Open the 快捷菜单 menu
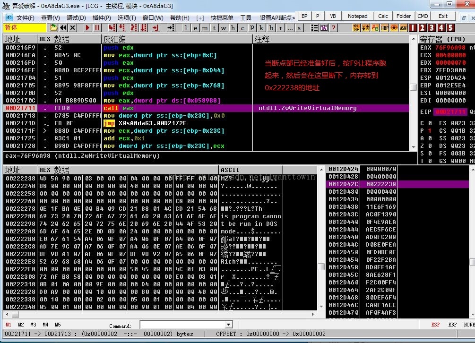475x343 pixels. [222, 18]
